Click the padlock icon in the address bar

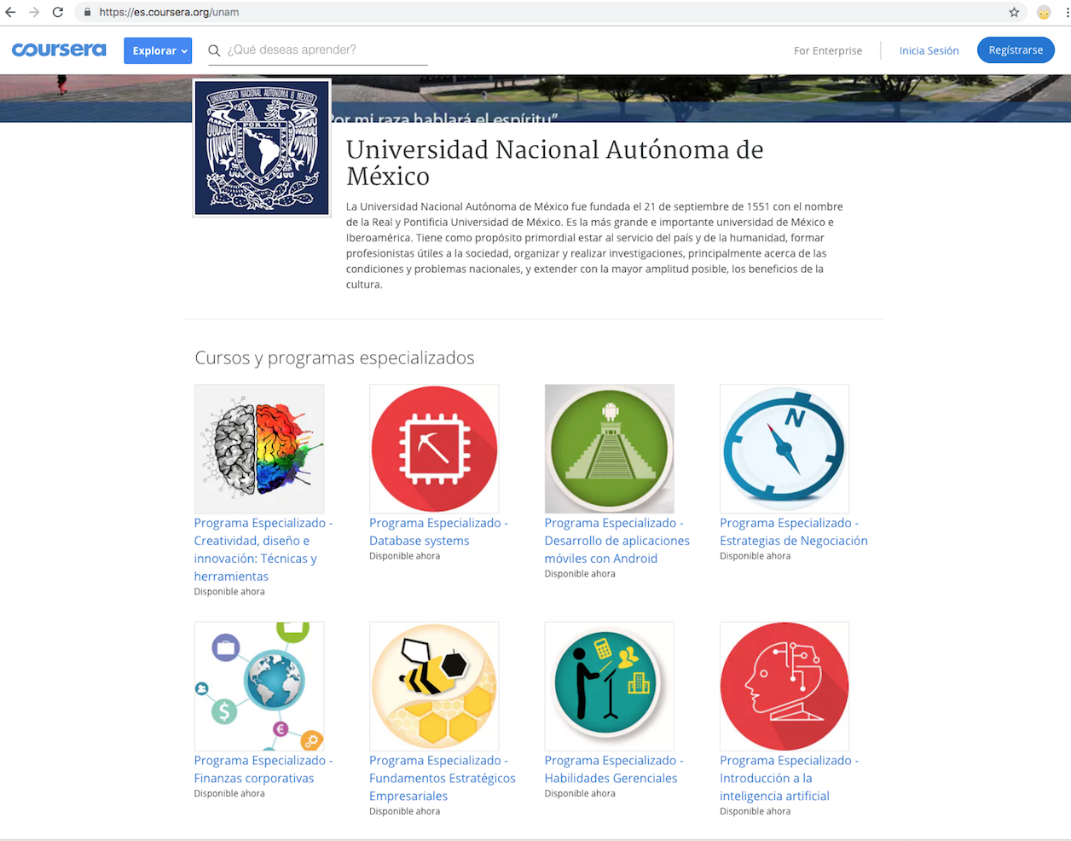click(86, 12)
